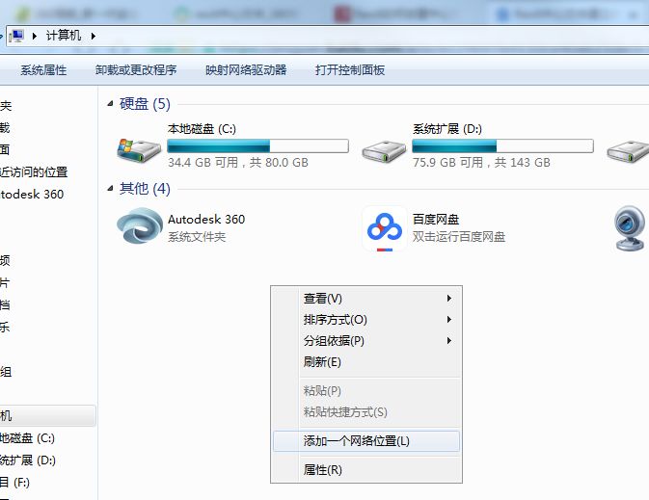649x500 pixels.
Task: Click the 本地磁盘 (C:) label
Action: 202,129
